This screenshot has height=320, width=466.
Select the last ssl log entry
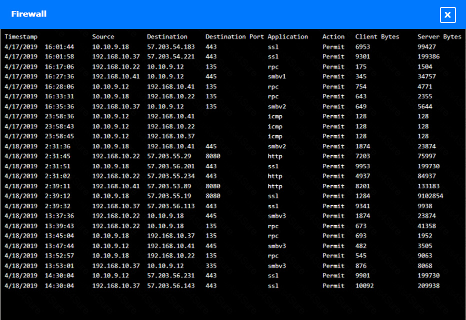(x=200, y=286)
